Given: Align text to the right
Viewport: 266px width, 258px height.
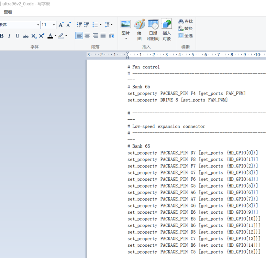Looking at the screenshot, I should pyautogui.click(x=95, y=35).
